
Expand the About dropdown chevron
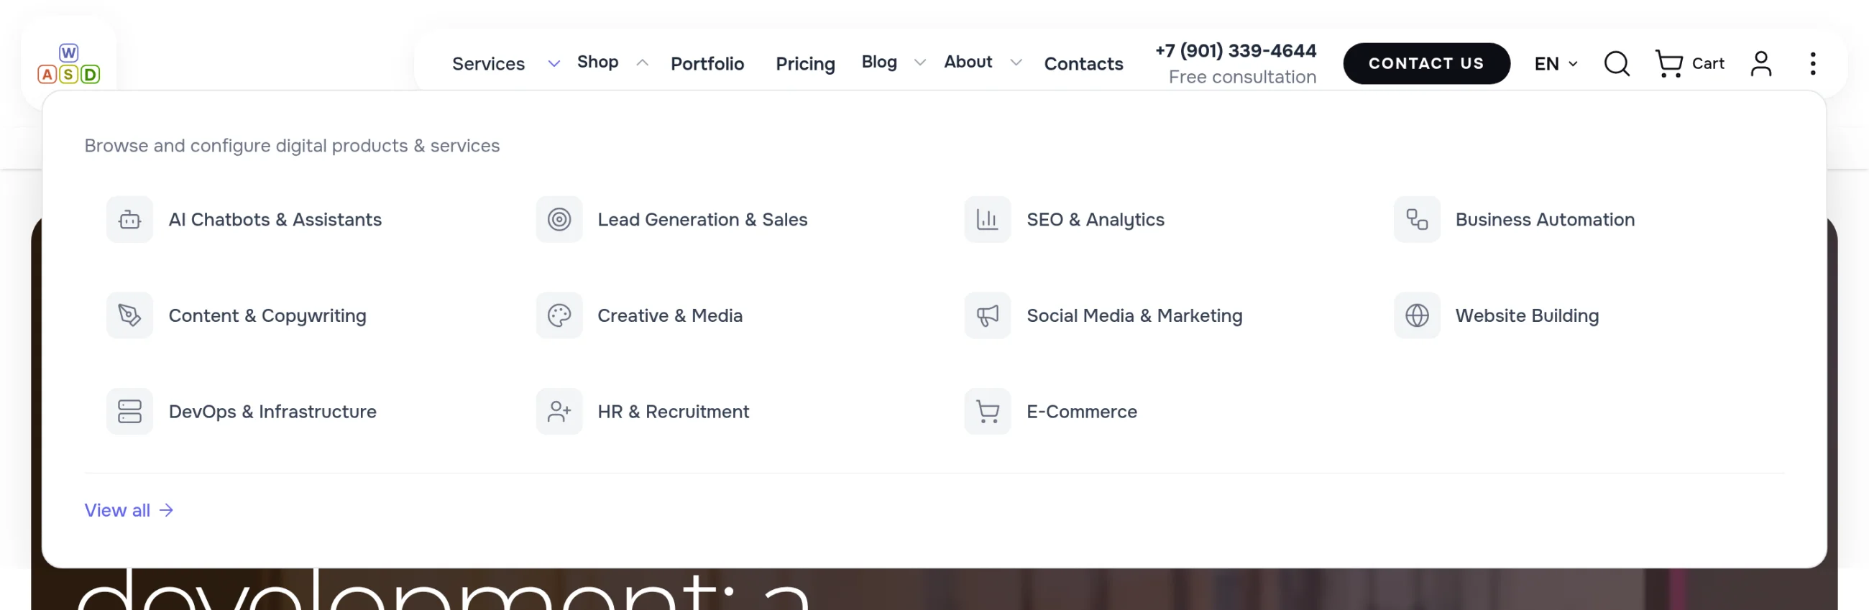(1016, 63)
